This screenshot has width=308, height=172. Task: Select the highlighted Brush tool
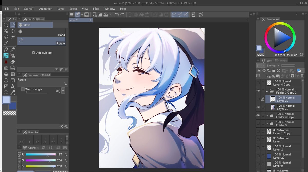6,56
